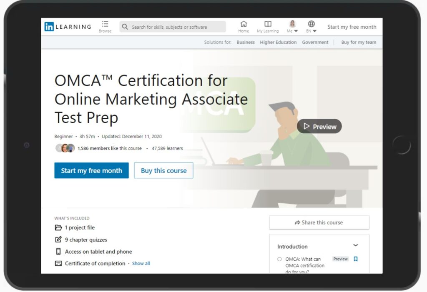
Task: Open the Government solutions page
Action: coord(315,42)
